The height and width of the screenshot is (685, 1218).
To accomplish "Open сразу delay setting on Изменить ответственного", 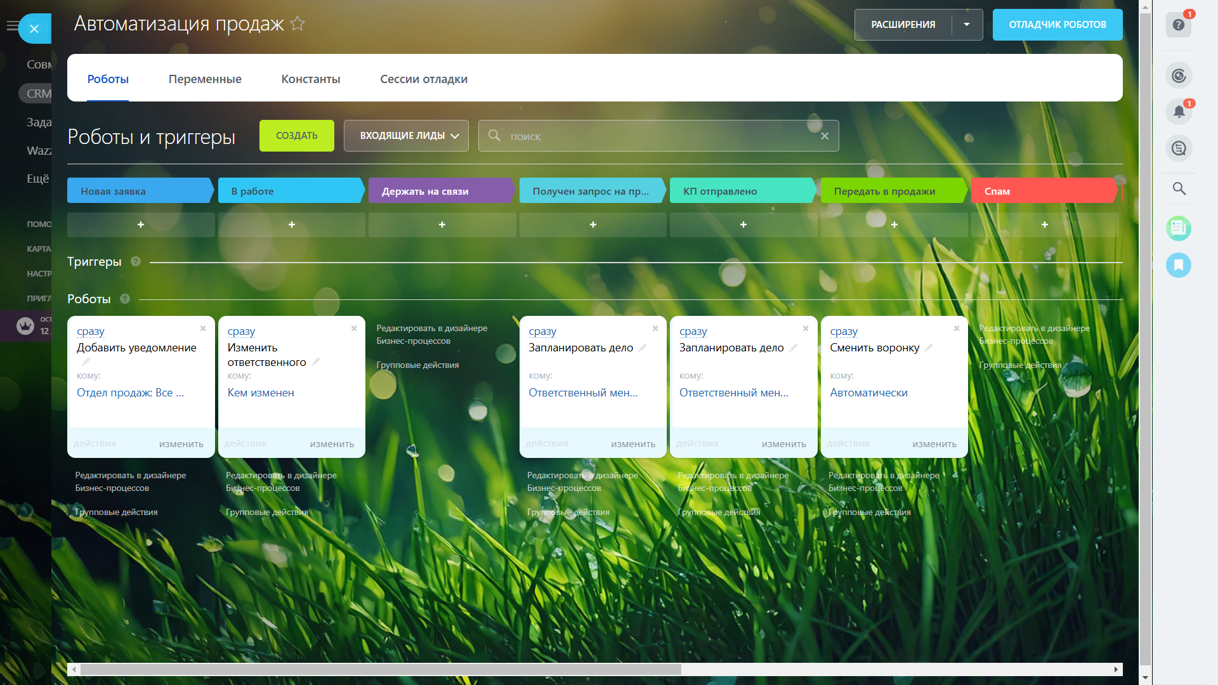I will pos(241,331).
